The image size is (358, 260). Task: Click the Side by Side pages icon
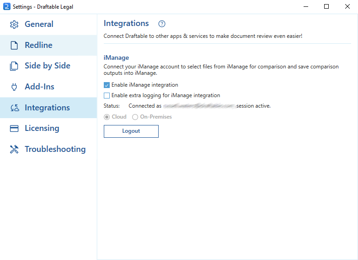(x=14, y=66)
